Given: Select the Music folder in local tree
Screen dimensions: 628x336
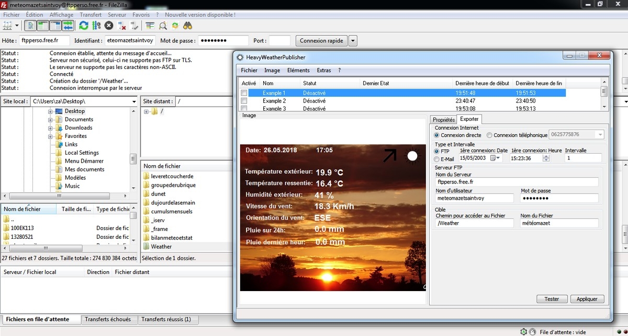Looking at the screenshot, I should tap(72, 186).
